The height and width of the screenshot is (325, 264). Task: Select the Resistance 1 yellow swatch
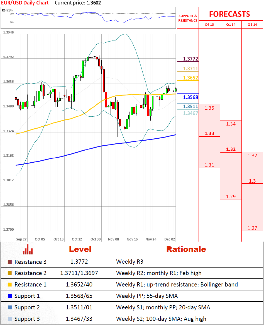(10, 285)
